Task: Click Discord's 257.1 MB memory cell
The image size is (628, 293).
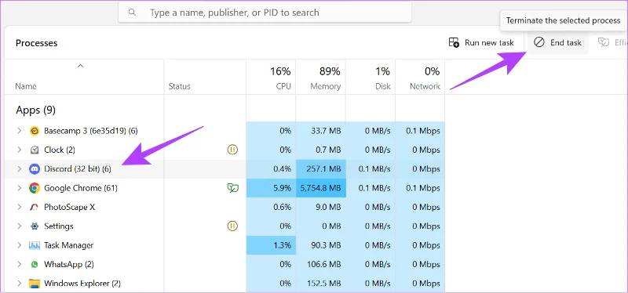Action: [321, 169]
